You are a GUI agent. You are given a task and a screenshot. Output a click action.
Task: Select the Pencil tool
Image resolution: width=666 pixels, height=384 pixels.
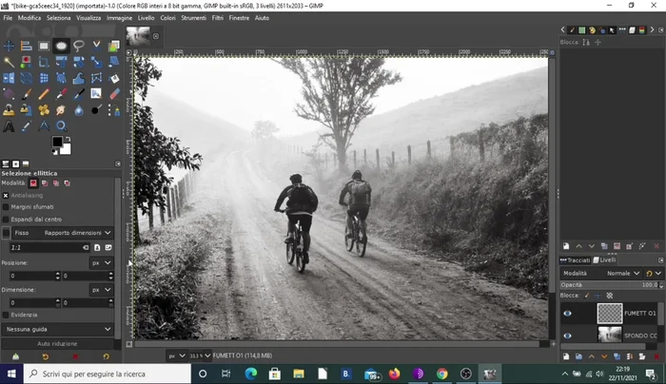coord(44,94)
